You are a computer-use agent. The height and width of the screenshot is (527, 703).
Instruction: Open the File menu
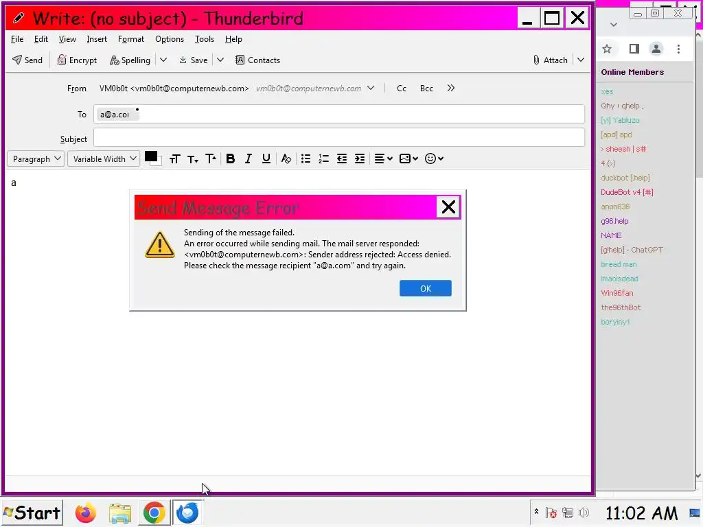pyautogui.click(x=17, y=39)
